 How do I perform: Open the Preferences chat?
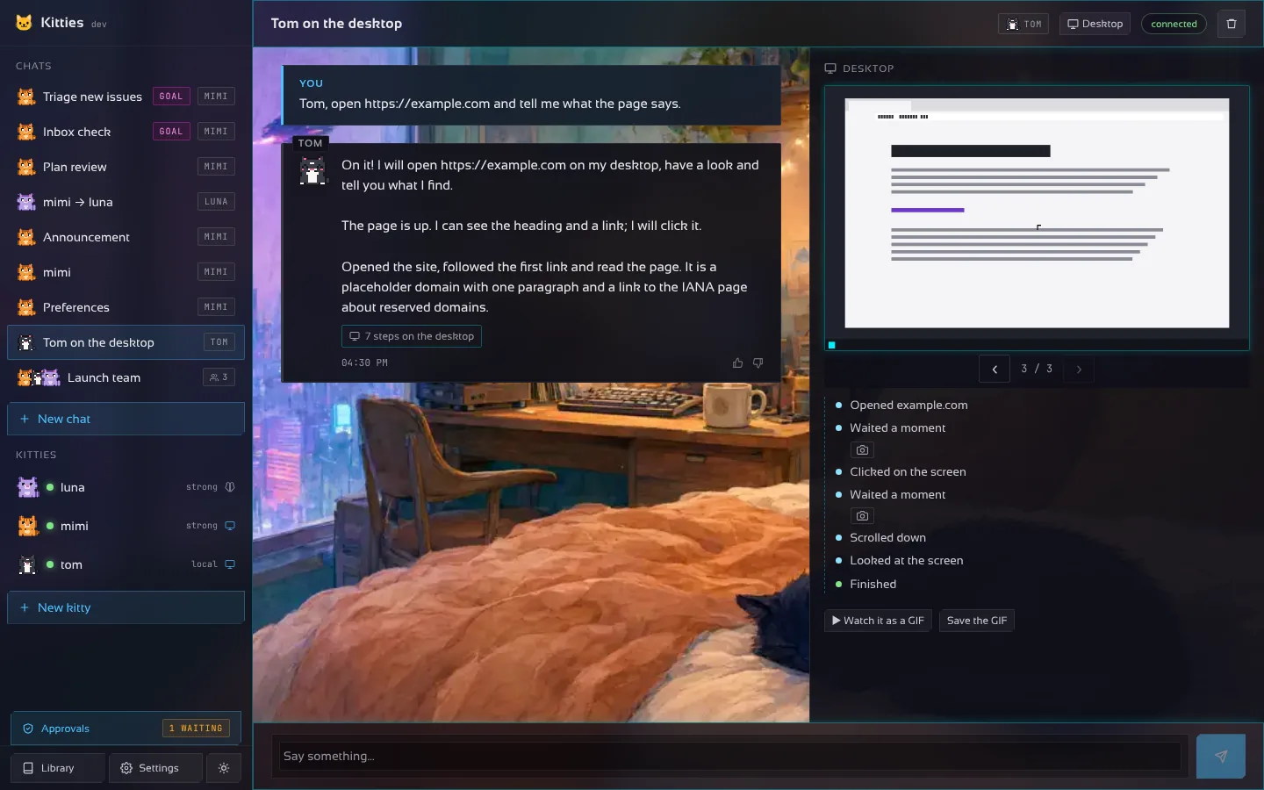click(x=126, y=307)
